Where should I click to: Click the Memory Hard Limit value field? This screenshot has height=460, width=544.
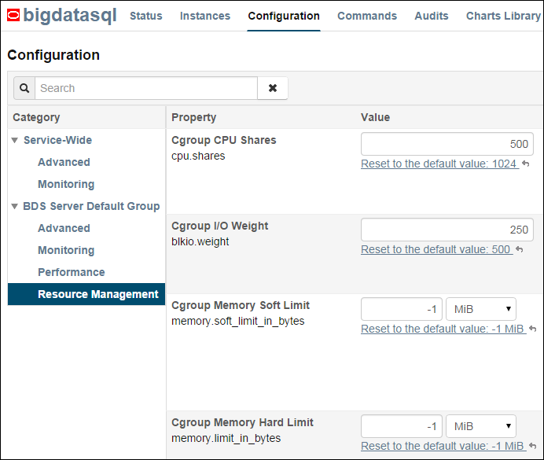click(x=402, y=426)
